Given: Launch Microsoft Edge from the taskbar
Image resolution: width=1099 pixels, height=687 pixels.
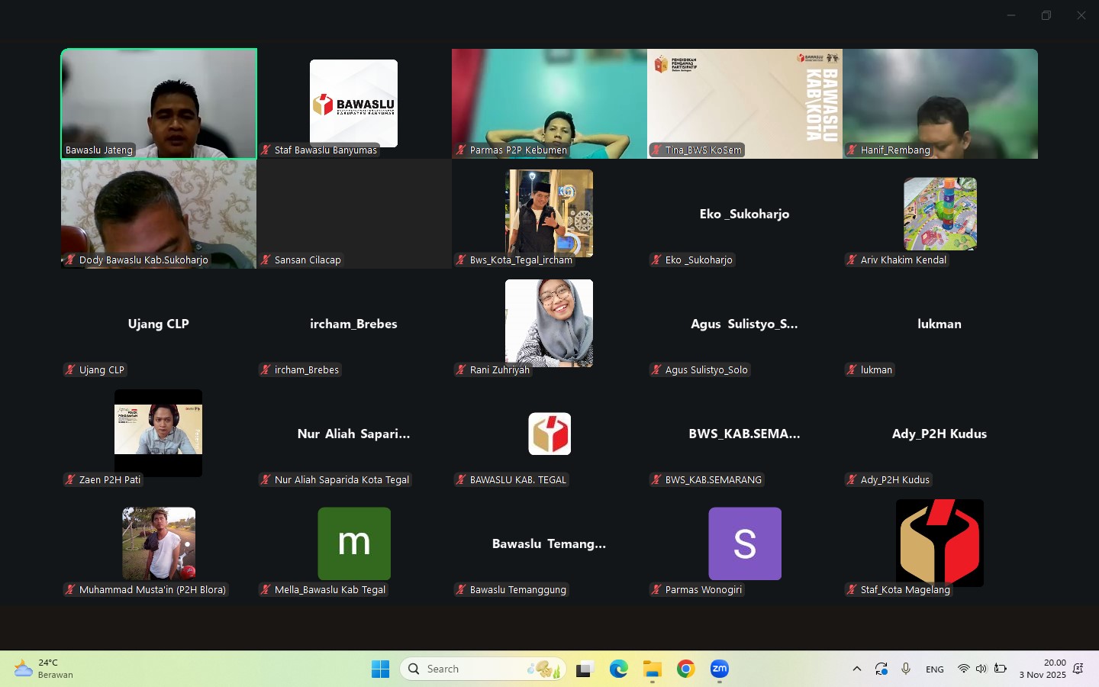Looking at the screenshot, I should pyautogui.click(x=618, y=669).
